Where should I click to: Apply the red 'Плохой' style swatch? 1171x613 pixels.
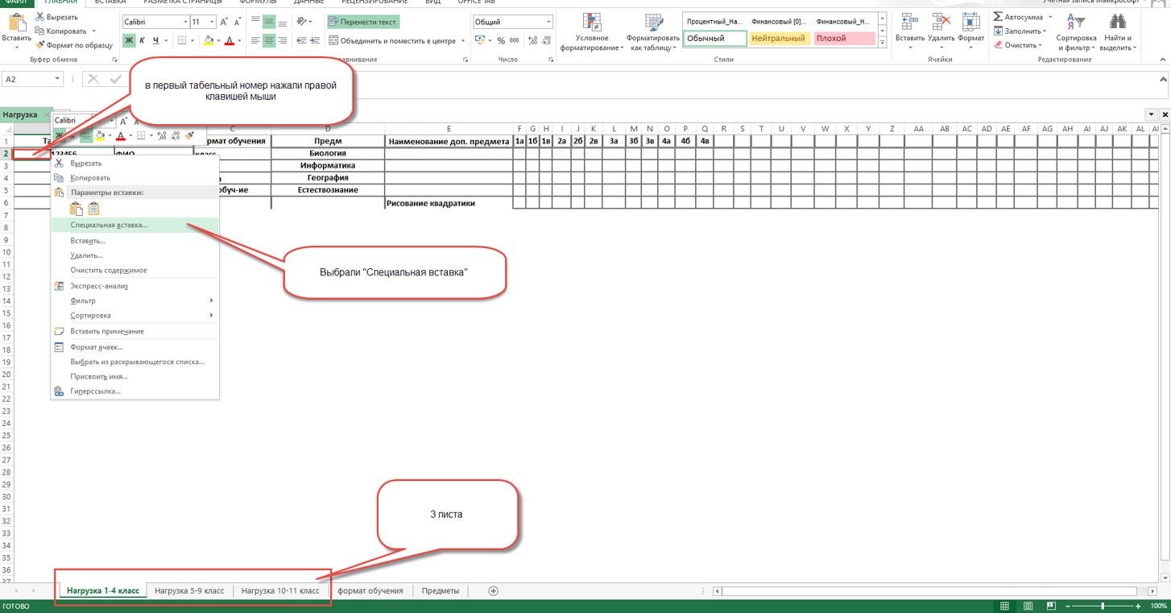843,38
